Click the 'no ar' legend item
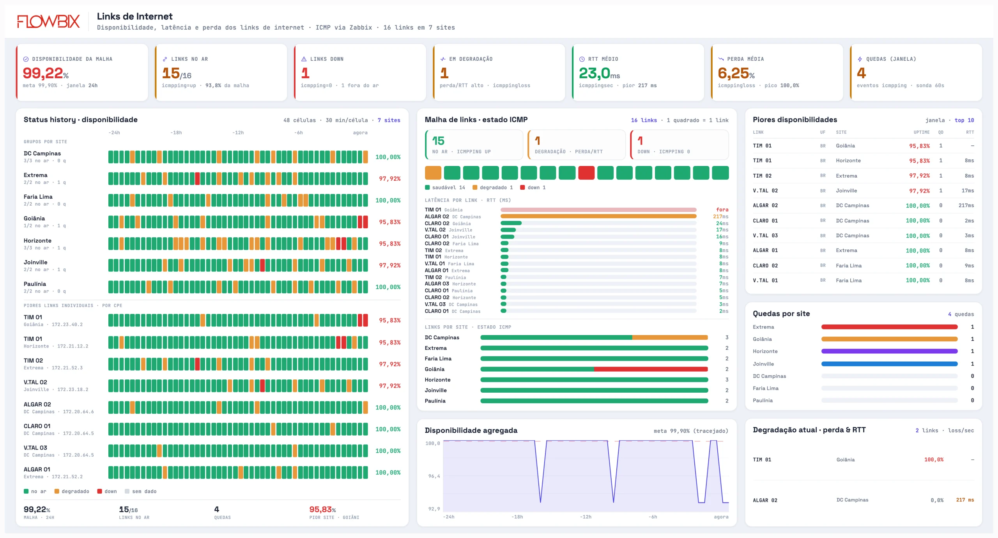 coord(35,491)
